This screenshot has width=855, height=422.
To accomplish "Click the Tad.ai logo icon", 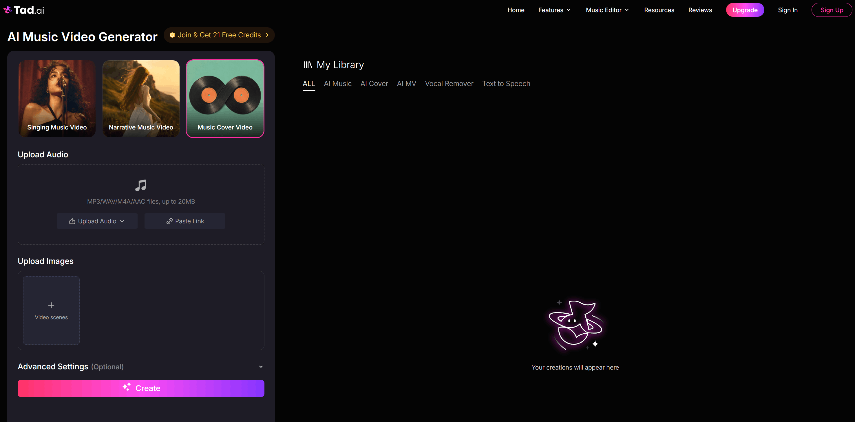I will tap(8, 10).
